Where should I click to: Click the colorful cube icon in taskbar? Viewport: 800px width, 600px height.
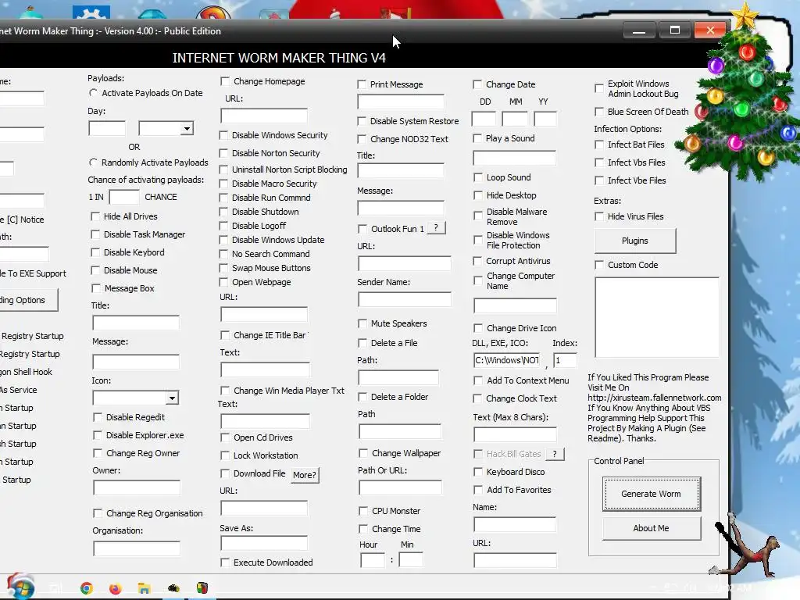[x=202, y=588]
